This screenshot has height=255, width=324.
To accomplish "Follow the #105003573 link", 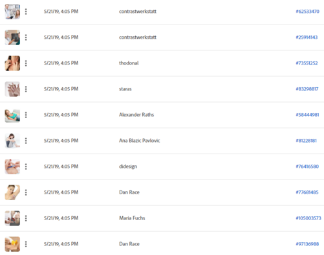I will tap(308, 218).
